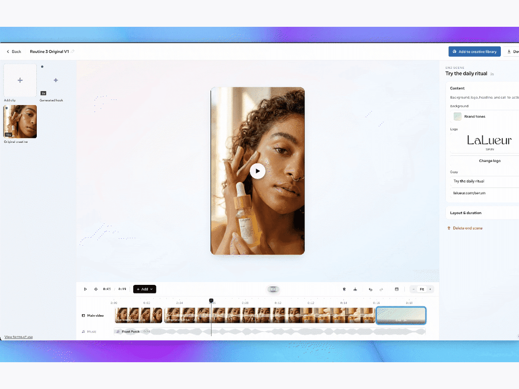Click the LaLueur logo preview
This screenshot has height=389, width=519.
(x=489, y=142)
